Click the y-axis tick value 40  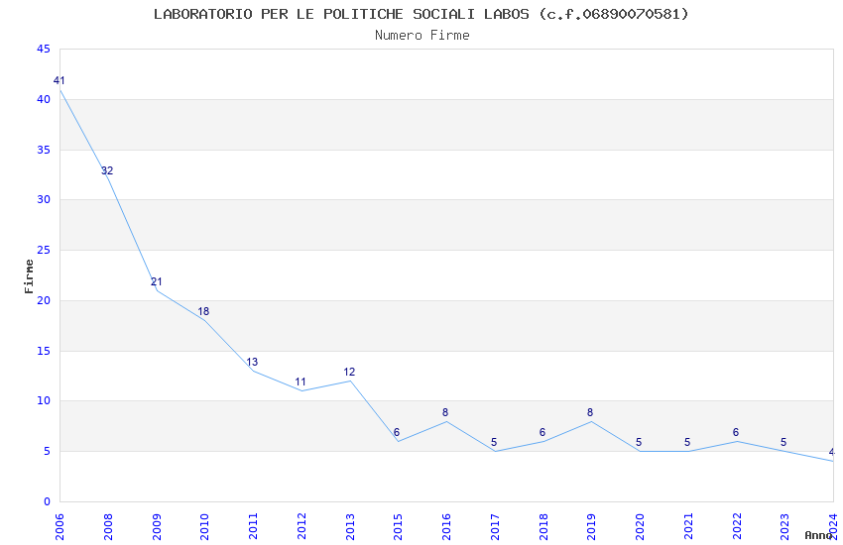pyautogui.click(x=44, y=99)
